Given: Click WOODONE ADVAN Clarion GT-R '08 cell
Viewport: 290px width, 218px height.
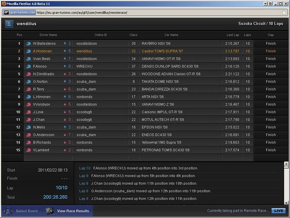Looking at the screenshot, I should pos(171,74).
